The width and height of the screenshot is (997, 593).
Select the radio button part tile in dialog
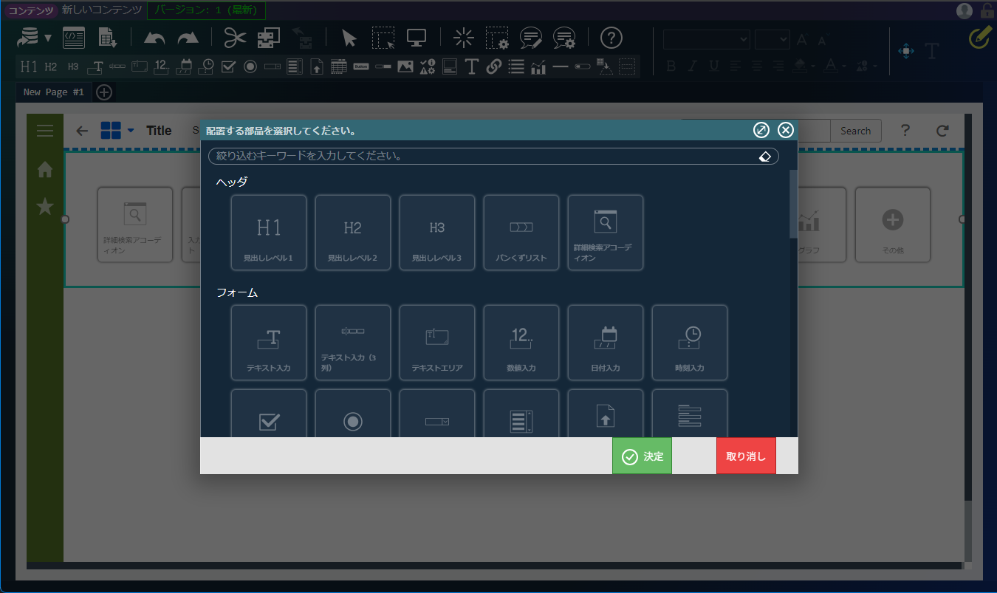(x=353, y=414)
